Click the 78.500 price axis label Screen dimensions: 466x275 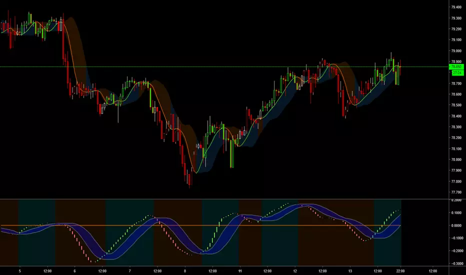point(456,105)
